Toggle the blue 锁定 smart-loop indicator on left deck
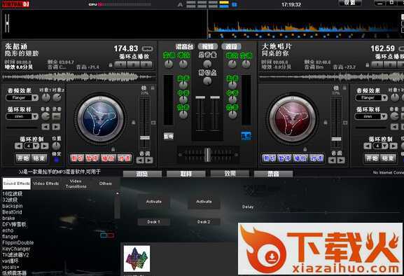This screenshot has width=404, height=276. pyautogui.click(x=57, y=160)
